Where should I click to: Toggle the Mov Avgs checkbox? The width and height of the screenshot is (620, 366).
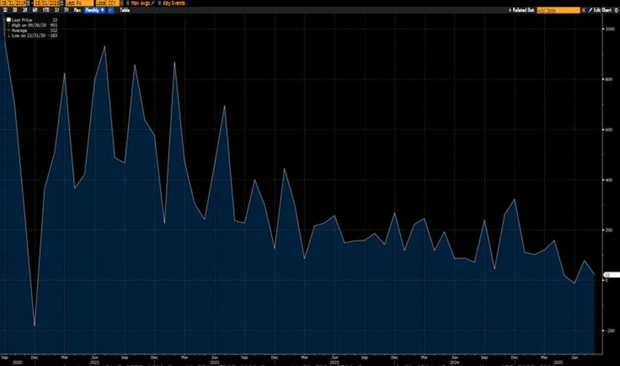click(127, 3)
